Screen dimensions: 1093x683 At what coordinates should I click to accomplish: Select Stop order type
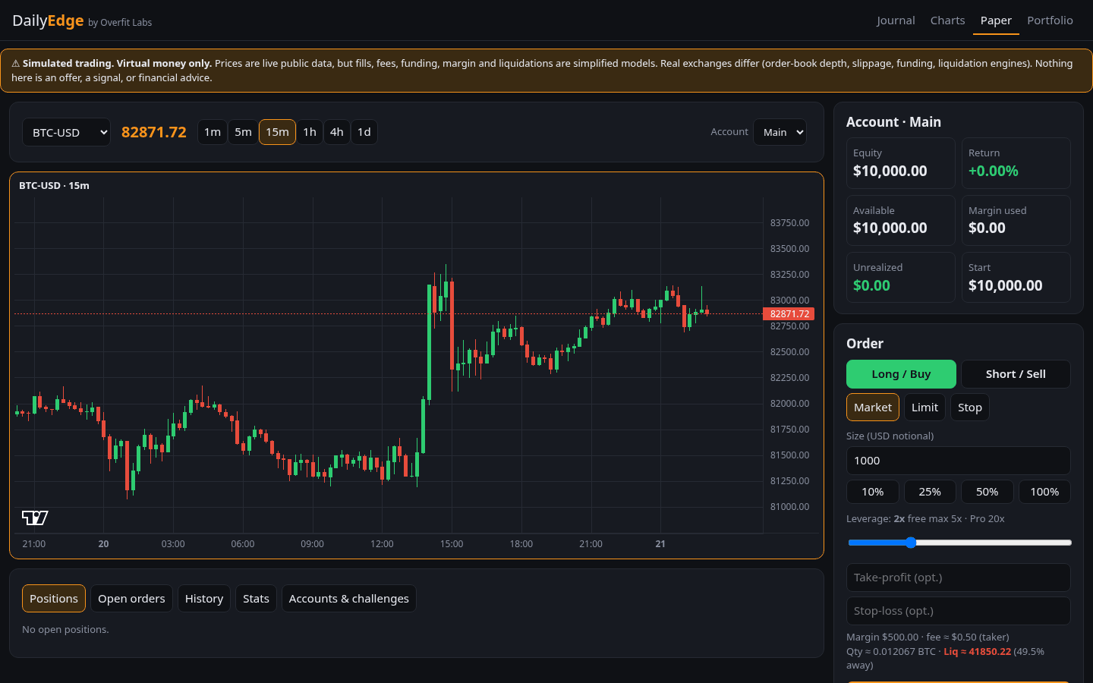(x=970, y=408)
